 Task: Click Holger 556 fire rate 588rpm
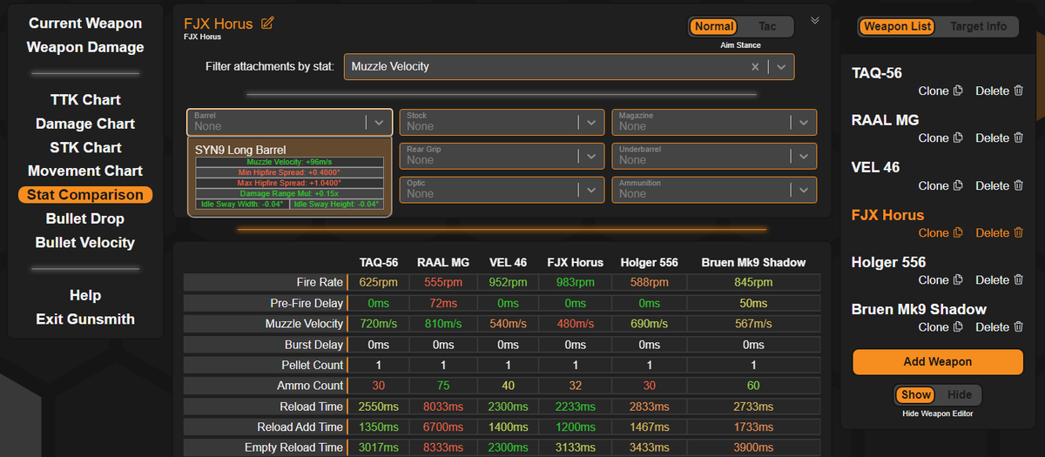649,283
